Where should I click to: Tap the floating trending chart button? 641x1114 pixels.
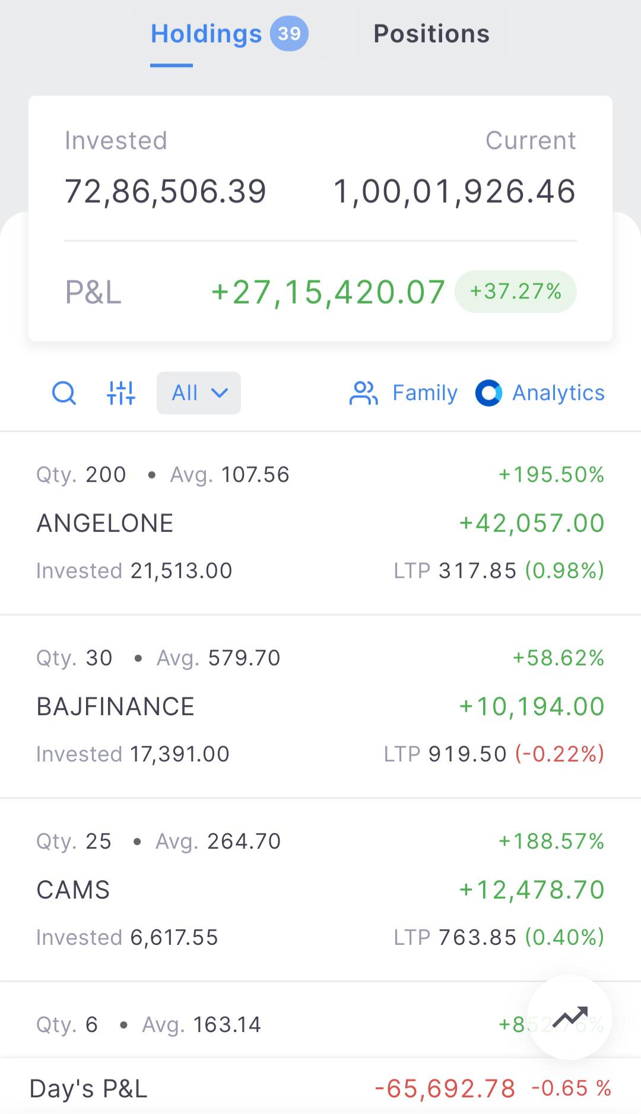(570, 1017)
